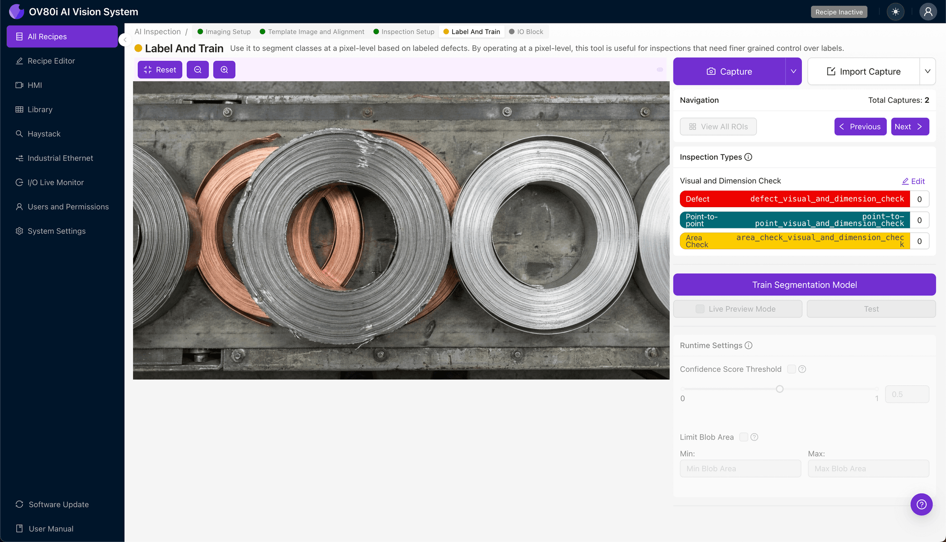Viewport: 946px width, 542px height.
Task: Open Recipe Editor in sidebar
Action: (62, 61)
